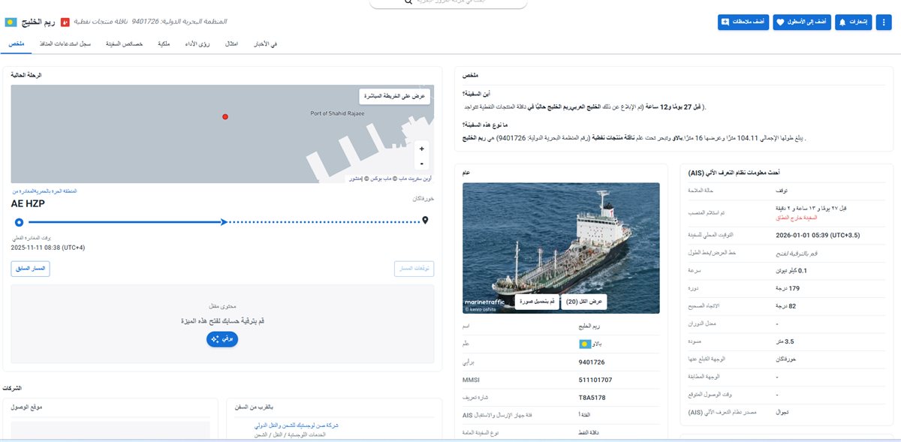Click the view all (20) photos button
Image resolution: width=901 pixels, height=442 pixels.
click(x=583, y=302)
